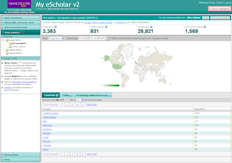The height and width of the screenshot is (163, 232).
Task: Switch to the Cities tab
Action: [67, 95]
